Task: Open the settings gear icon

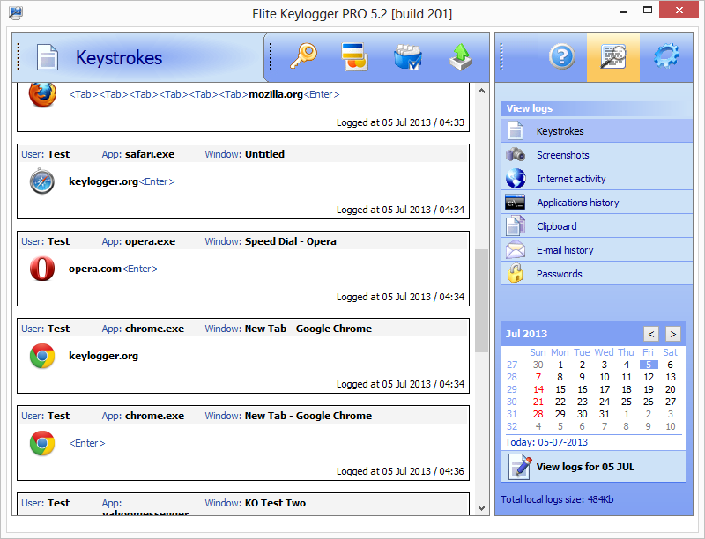Action: [x=666, y=55]
